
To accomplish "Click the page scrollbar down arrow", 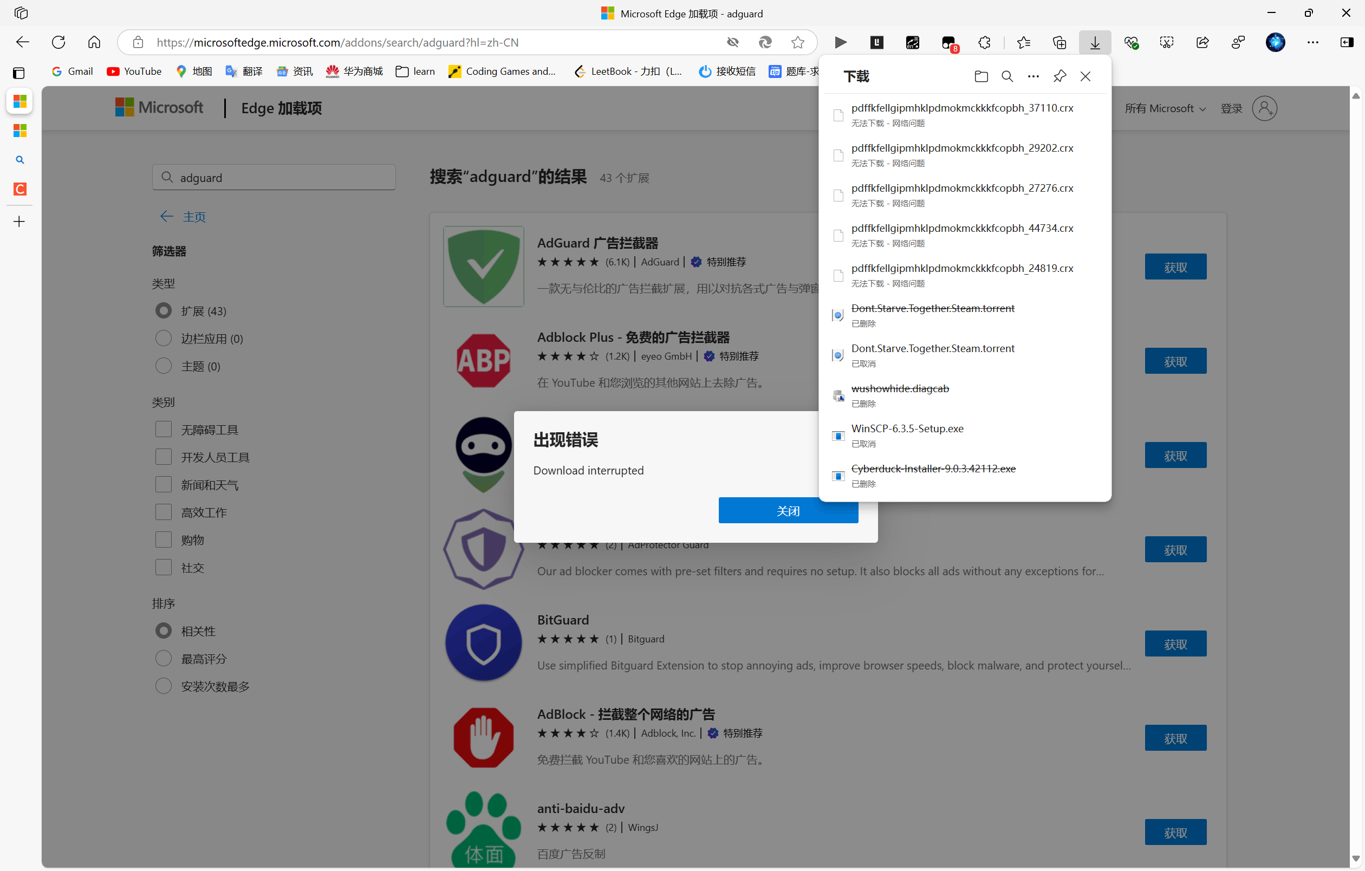I will tap(1356, 859).
